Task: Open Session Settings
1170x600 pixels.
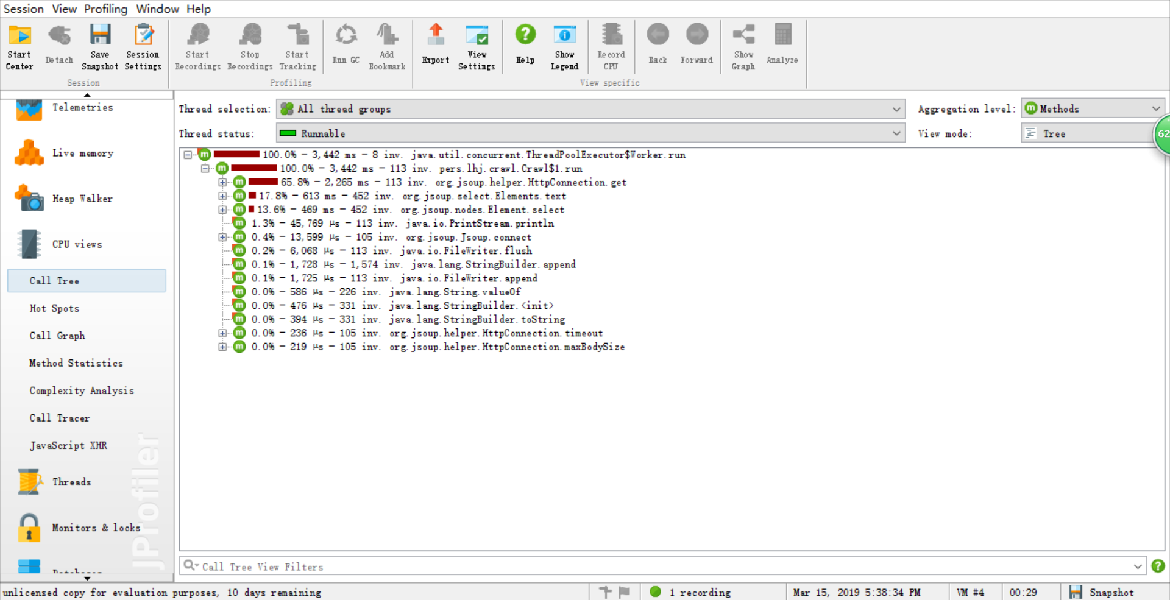Action: coord(143,47)
